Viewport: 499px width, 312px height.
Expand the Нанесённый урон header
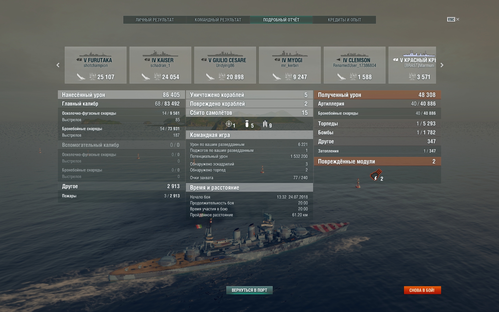tap(121, 95)
